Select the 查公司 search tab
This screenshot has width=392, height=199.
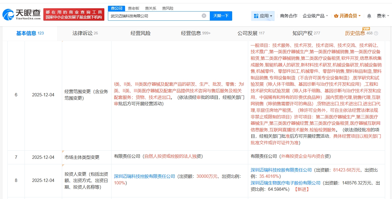pyautogui.click(x=116, y=8)
